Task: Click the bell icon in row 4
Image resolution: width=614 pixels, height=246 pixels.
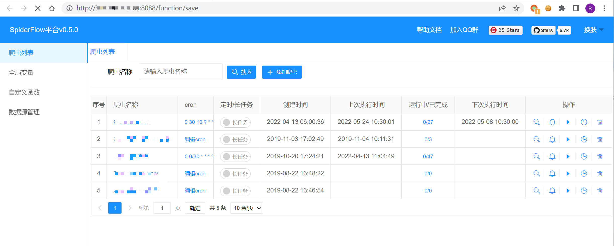Action: [552, 174]
